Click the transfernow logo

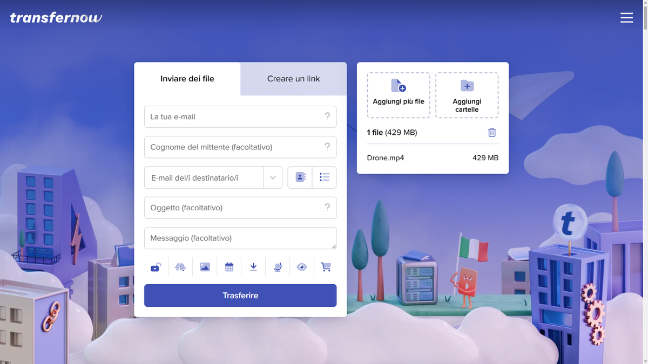coord(56,18)
